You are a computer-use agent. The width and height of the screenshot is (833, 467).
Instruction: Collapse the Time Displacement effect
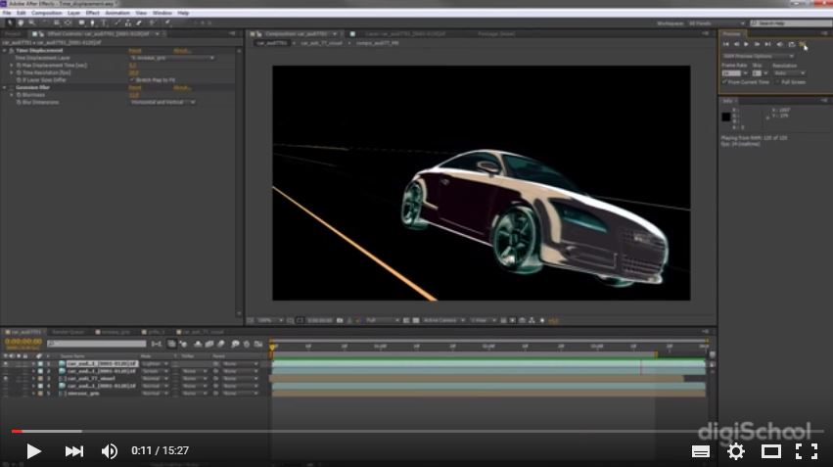pos(5,51)
